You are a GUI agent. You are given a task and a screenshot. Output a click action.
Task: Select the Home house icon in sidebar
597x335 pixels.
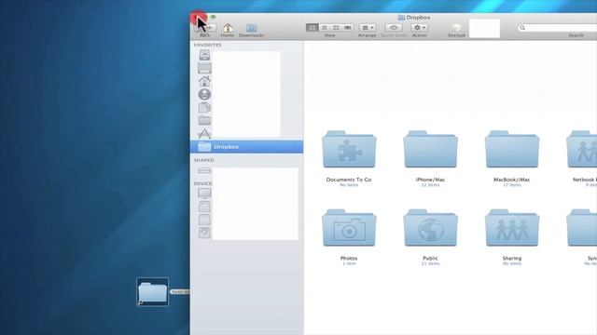pyautogui.click(x=204, y=81)
